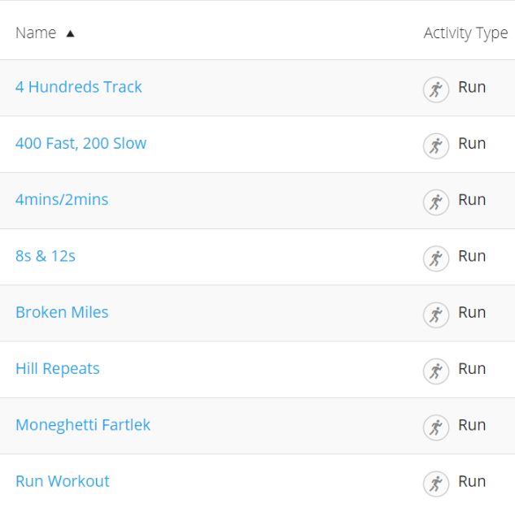Screen dimensions: 515x521
Task: Sort by the Name column header
Action: [36, 33]
